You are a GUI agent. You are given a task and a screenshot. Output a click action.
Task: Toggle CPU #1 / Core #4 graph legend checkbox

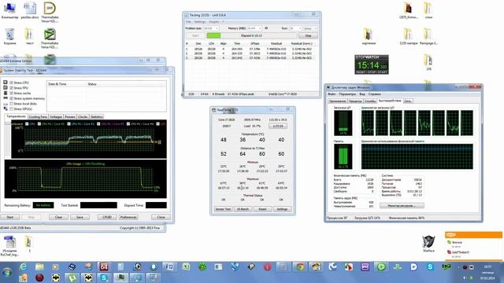click(128, 124)
